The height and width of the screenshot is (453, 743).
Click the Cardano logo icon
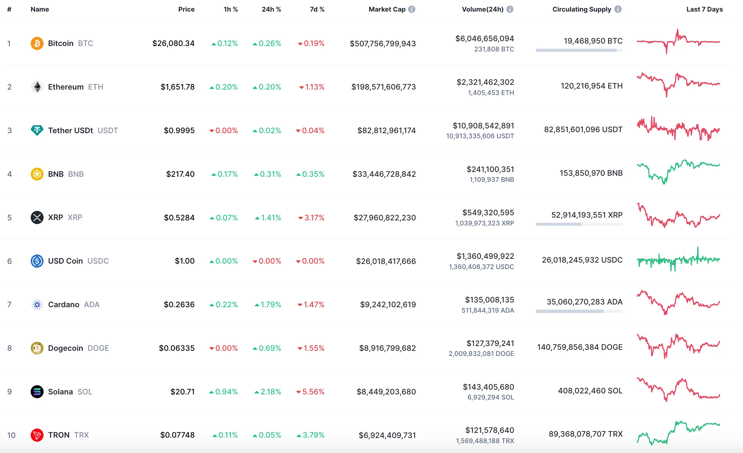[x=37, y=304]
